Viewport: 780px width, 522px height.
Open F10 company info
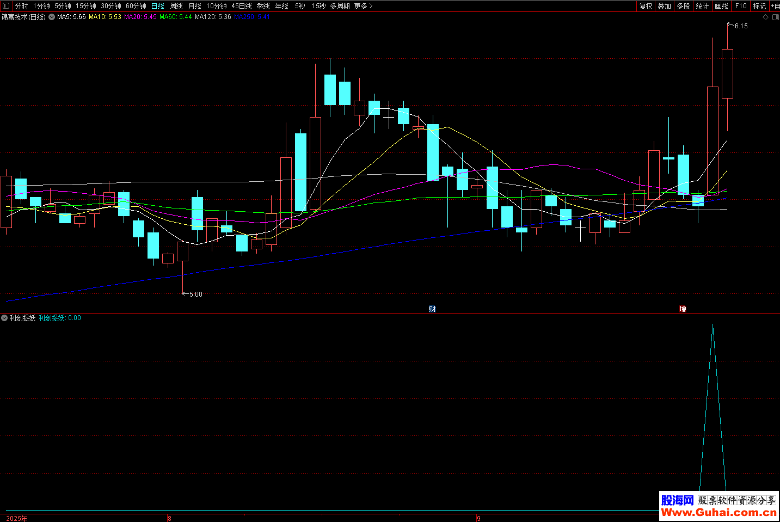click(741, 6)
